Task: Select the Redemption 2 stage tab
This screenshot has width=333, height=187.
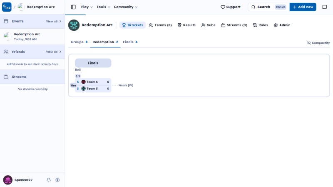Action: coord(105,42)
